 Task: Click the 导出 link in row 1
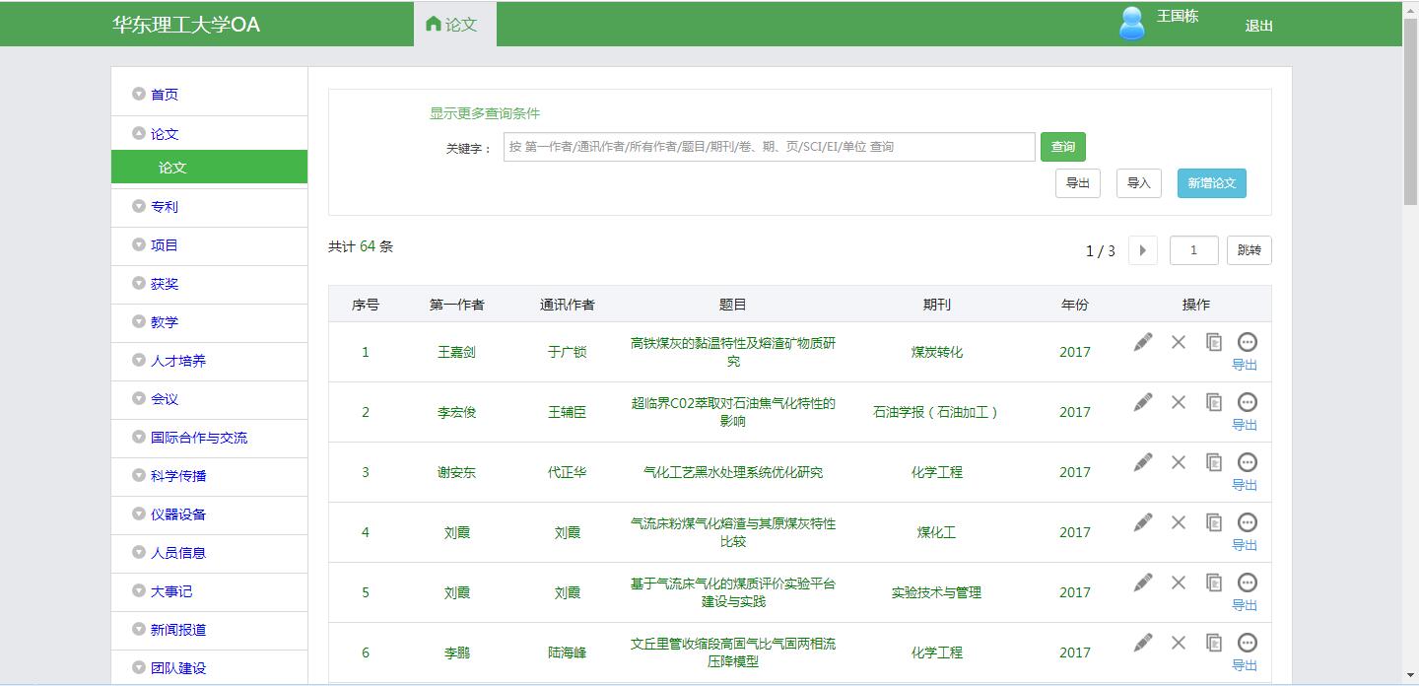pos(1245,365)
